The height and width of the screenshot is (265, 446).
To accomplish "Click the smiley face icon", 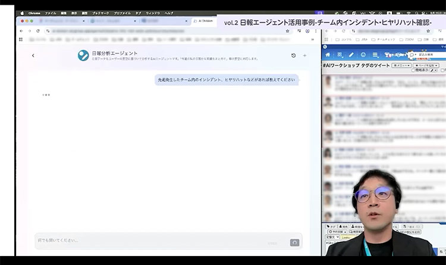I will click(363, 55).
